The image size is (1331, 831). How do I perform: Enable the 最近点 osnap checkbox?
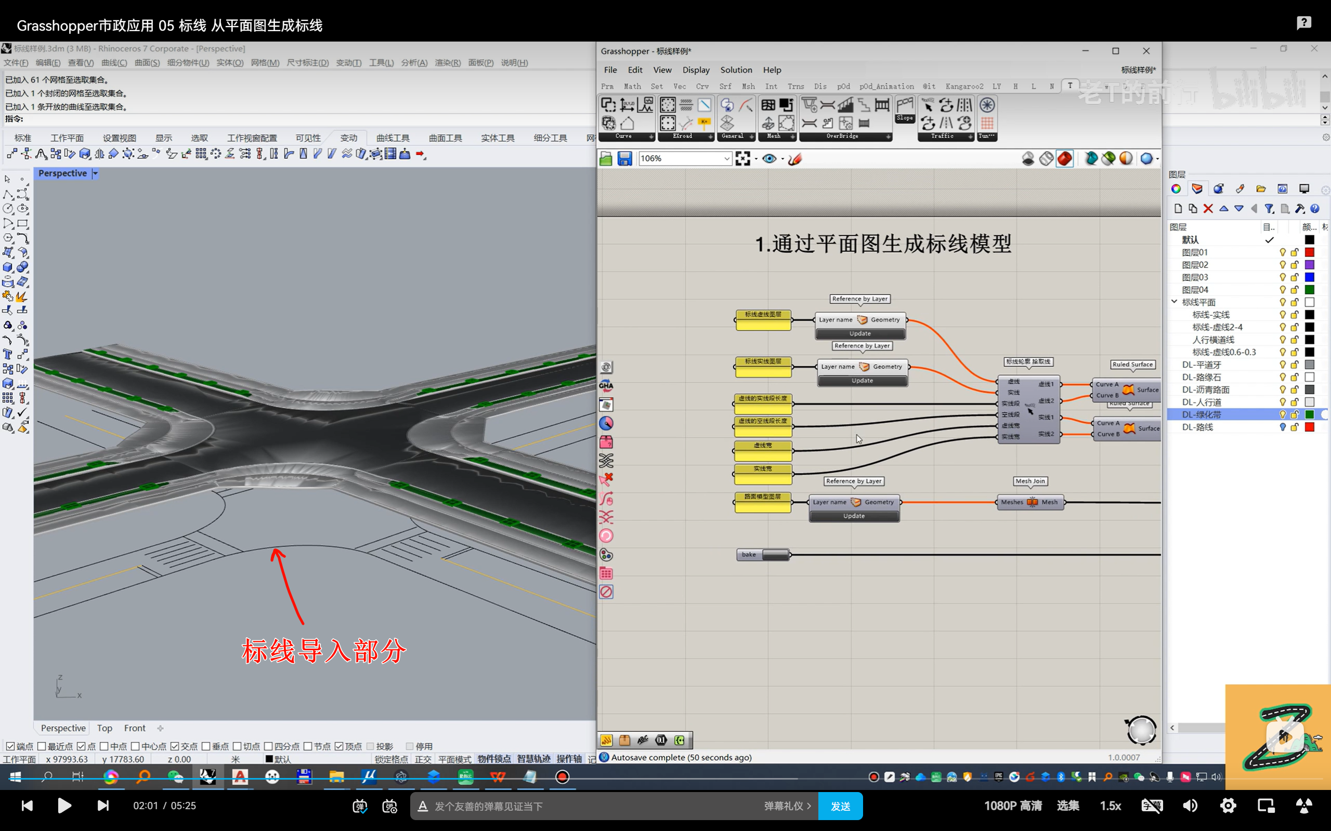(x=42, y=746)
